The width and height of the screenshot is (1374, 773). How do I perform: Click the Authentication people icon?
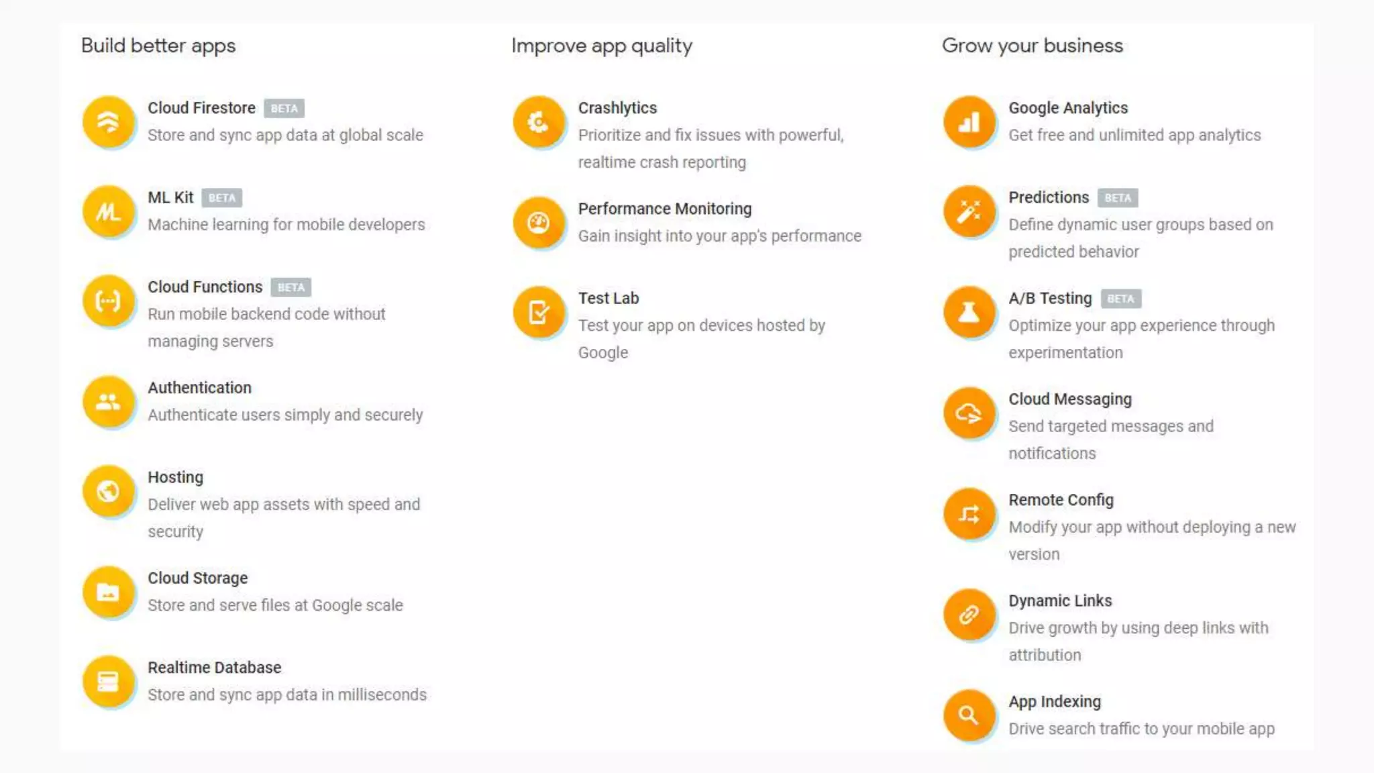(108, 402)
